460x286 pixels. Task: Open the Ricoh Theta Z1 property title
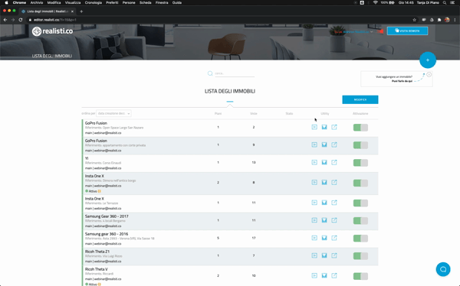[97, 252]
